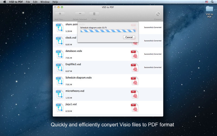Click the 0.05 M file size
Screen dimensions: 217x136
click(69, 45)
